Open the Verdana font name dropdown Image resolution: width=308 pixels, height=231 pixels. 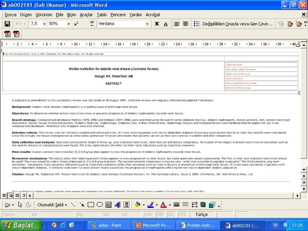(147, 24)
